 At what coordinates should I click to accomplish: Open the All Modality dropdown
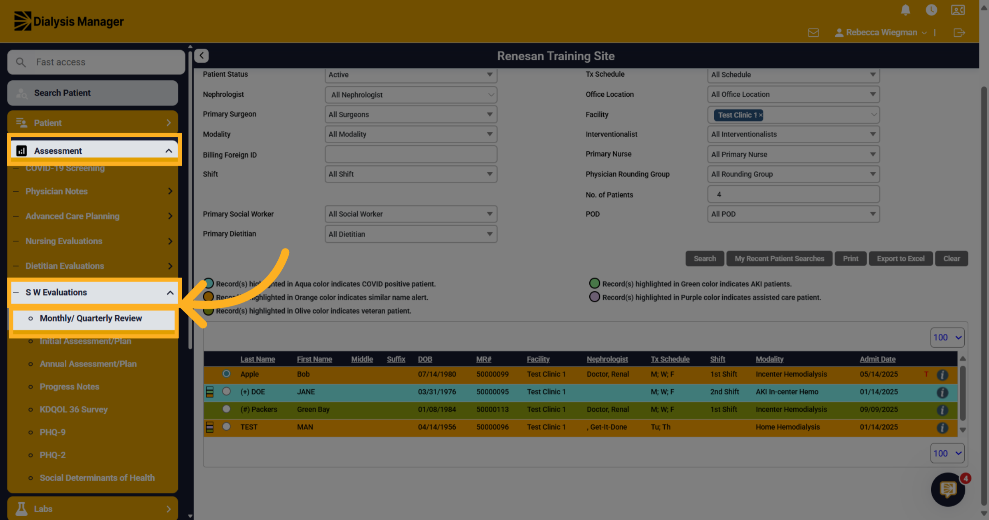coord(411,134)
